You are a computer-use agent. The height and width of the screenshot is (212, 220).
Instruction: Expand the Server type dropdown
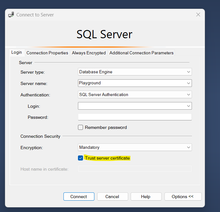[x=188, y=72]
